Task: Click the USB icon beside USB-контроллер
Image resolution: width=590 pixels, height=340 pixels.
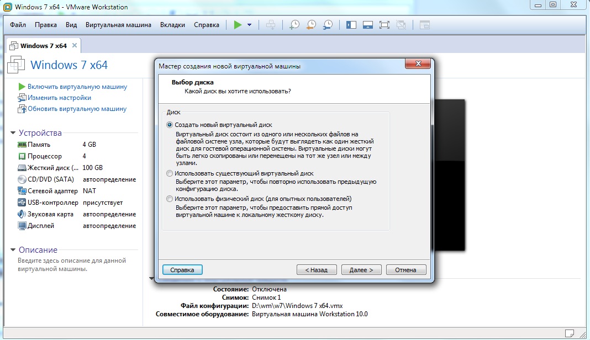Action: pos(22,203)
